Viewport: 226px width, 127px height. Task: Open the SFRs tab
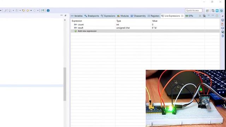pyautogui.click(x=189, y=16)
